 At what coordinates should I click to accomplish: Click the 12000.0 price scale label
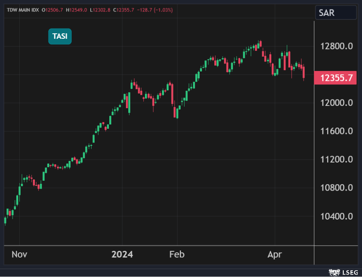point(336,103)
